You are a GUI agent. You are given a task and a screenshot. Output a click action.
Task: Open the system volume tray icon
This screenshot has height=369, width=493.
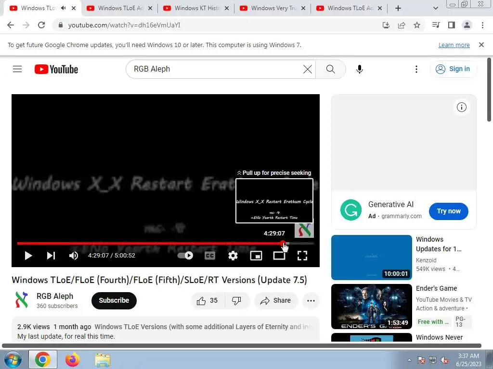pyautogui.click(x=444, y=360)
